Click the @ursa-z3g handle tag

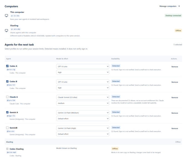point(11,70)
